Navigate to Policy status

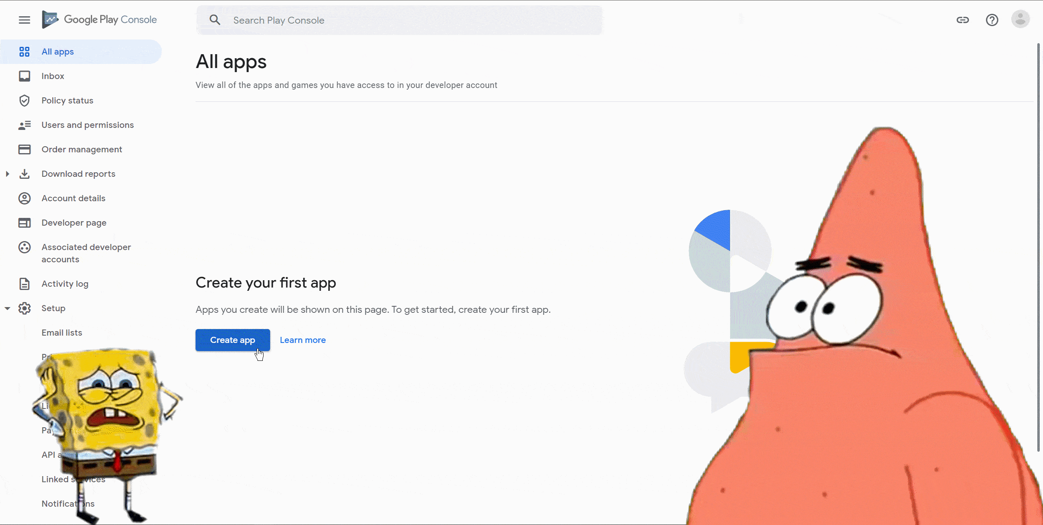67,100
